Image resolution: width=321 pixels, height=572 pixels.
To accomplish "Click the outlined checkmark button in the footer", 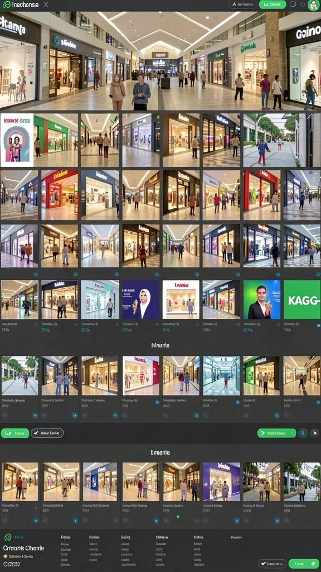I will 272,564.
